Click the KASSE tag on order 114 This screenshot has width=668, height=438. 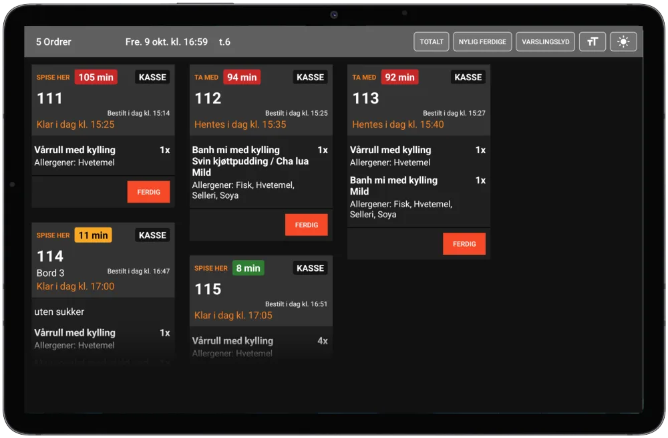(152, 235)
